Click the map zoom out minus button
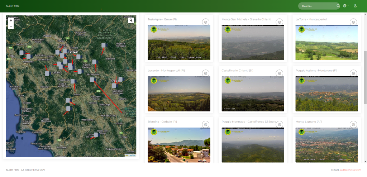The width and height of the screenshot is (367, 177). 11,26
